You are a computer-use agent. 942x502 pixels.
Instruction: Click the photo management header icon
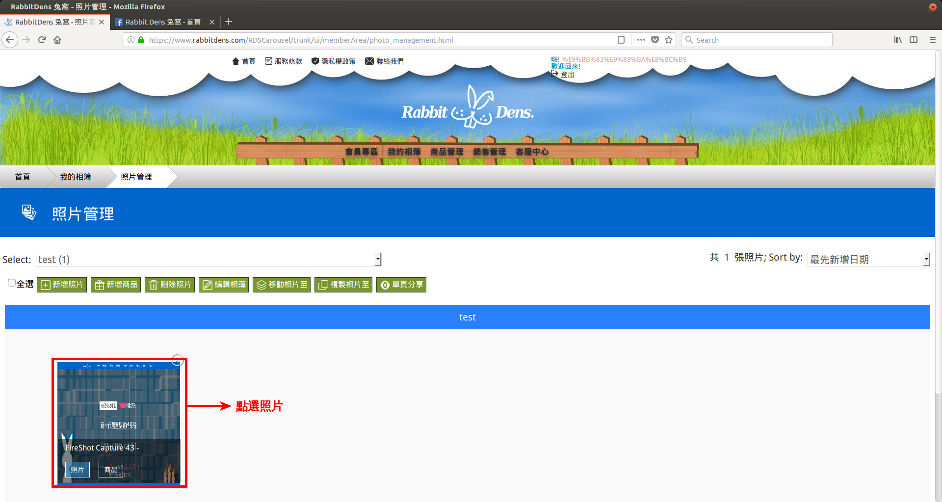tap(29, 212)
